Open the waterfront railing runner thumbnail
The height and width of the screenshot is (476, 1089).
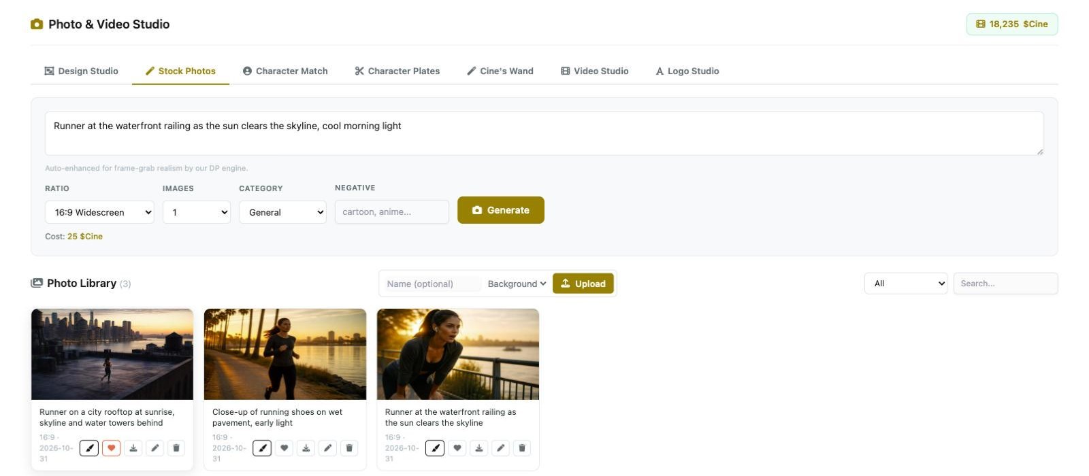(458, 354)
